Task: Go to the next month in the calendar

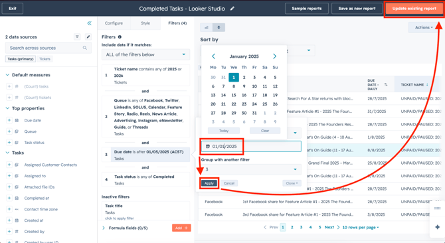Action: click(274, 56)
